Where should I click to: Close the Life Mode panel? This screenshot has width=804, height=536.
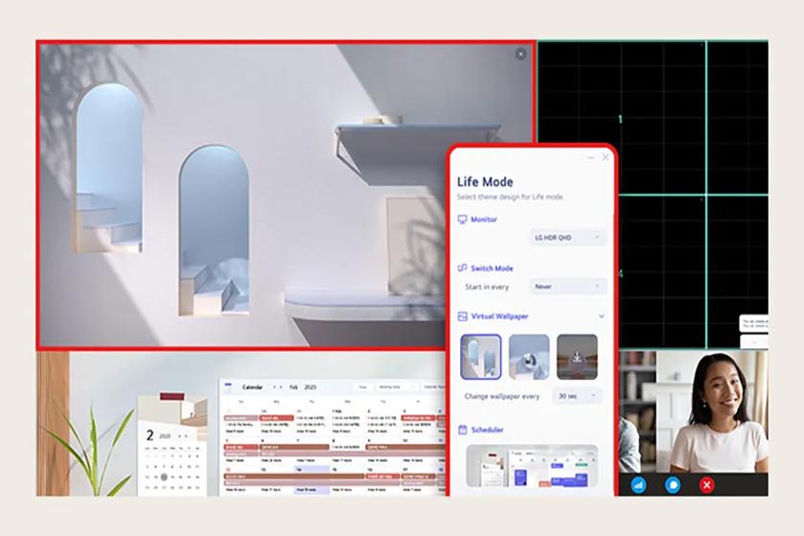605,158
